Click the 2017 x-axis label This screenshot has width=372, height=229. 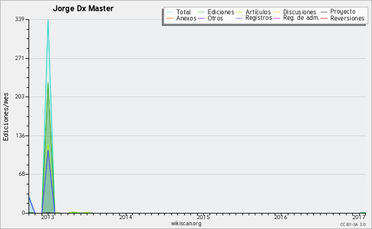tap(359, 217)
